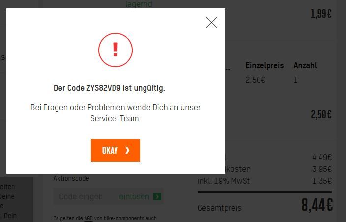
Task: Open the AGB terms link
Action: tap(88, 218)
